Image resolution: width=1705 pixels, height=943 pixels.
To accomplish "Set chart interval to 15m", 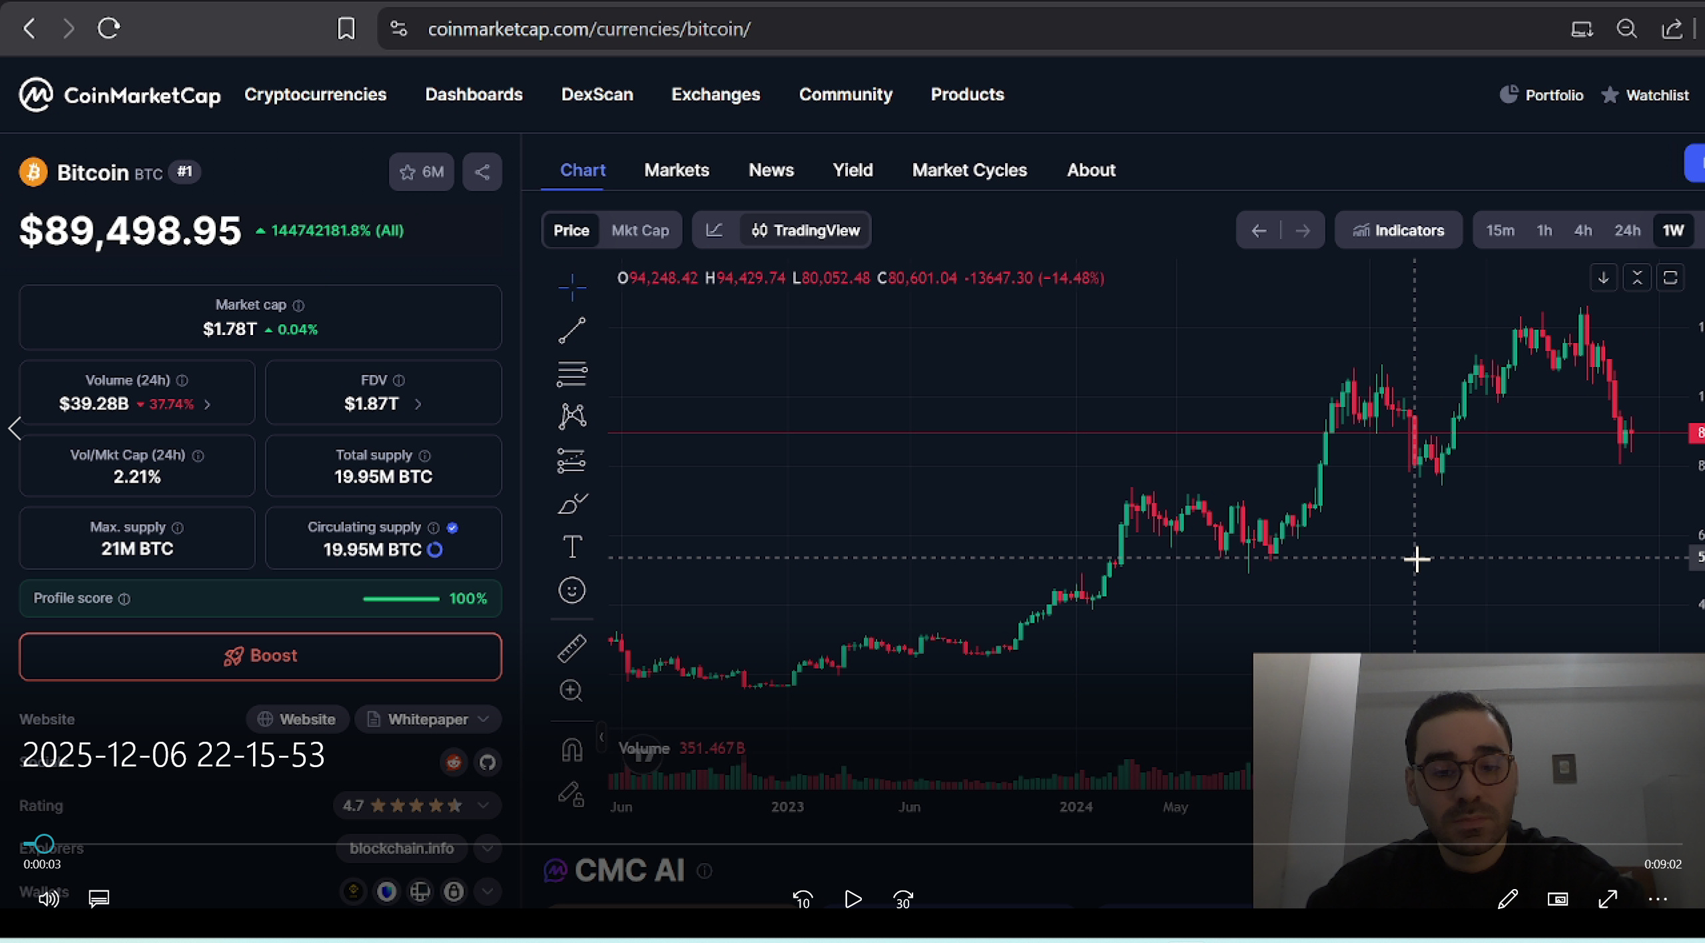I will coord(1500,230).
